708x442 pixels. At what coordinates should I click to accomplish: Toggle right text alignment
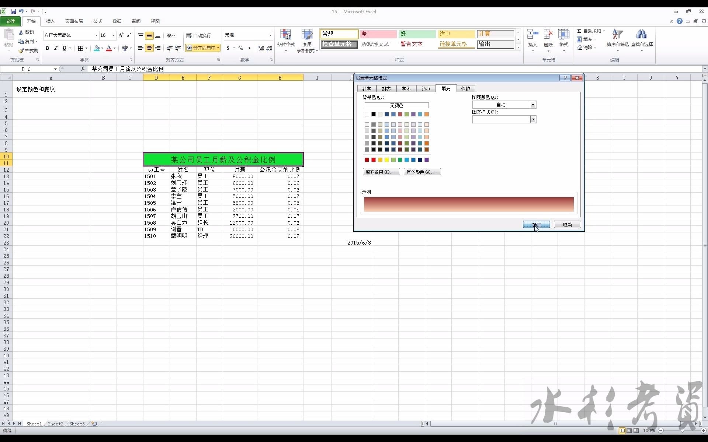pyautogui.click(x=158, y=48)
